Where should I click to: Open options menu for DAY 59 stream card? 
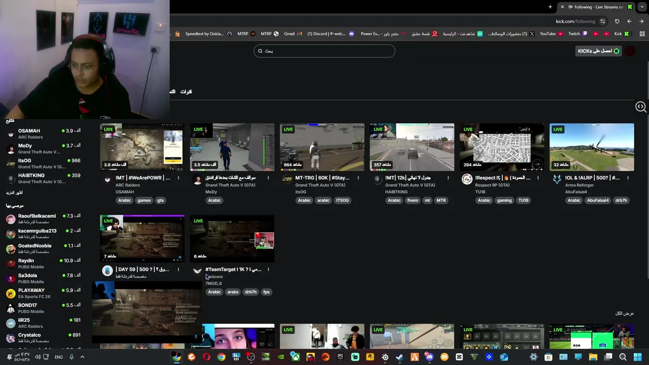coord(178,270)
